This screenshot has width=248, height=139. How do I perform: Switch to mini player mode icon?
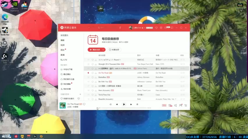[172, 28]
